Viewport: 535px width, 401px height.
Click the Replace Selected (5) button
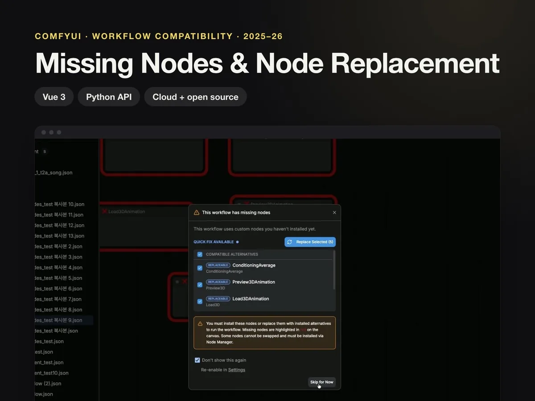(x=310, y=242)
